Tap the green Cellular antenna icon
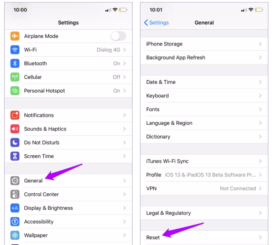Viewport: 278px width, 245px height. [x=15, y=77]
